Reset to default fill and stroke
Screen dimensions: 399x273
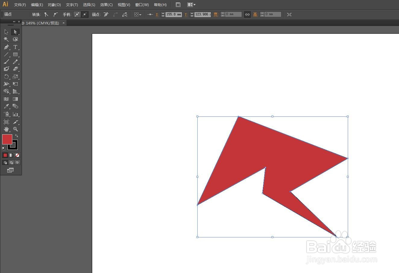coord(4,148)
